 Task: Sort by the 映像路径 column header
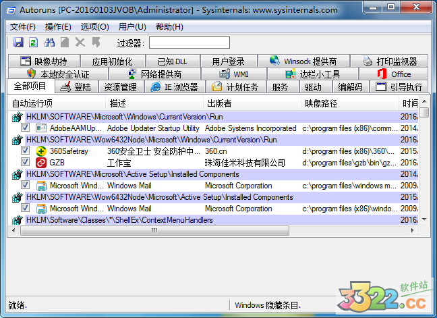point(350,103)
